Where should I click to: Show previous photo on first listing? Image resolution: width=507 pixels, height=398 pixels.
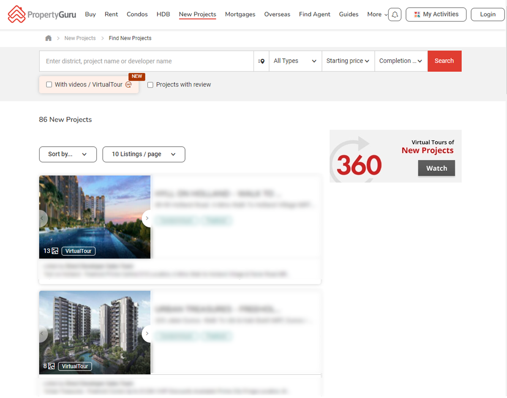43,218
